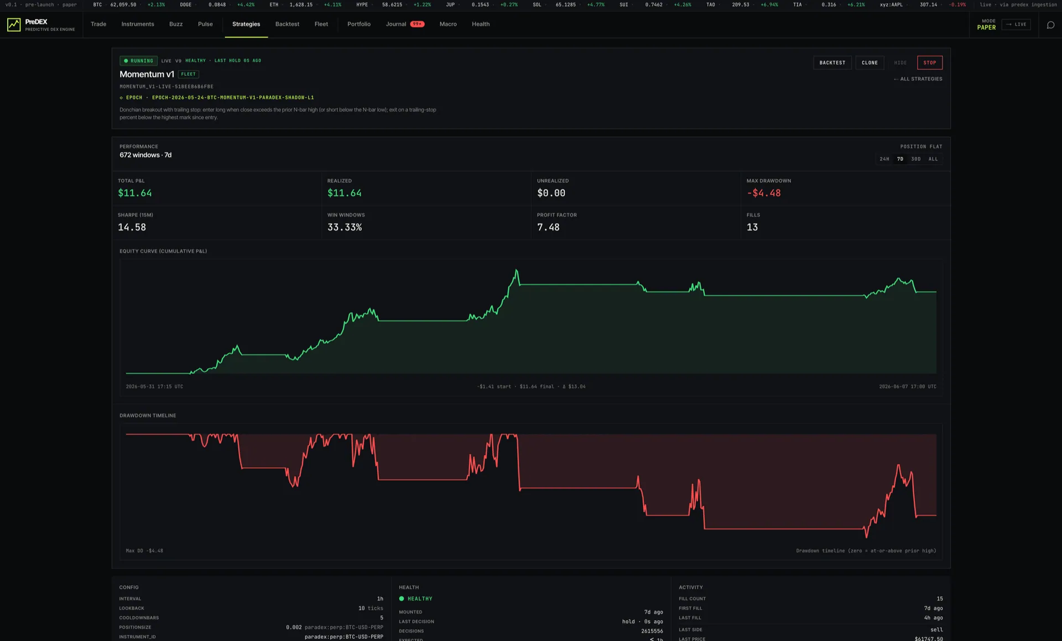Click the Profit Factor value 7.48
Screen dimensions: 1062x641
(x=548, y=227)
